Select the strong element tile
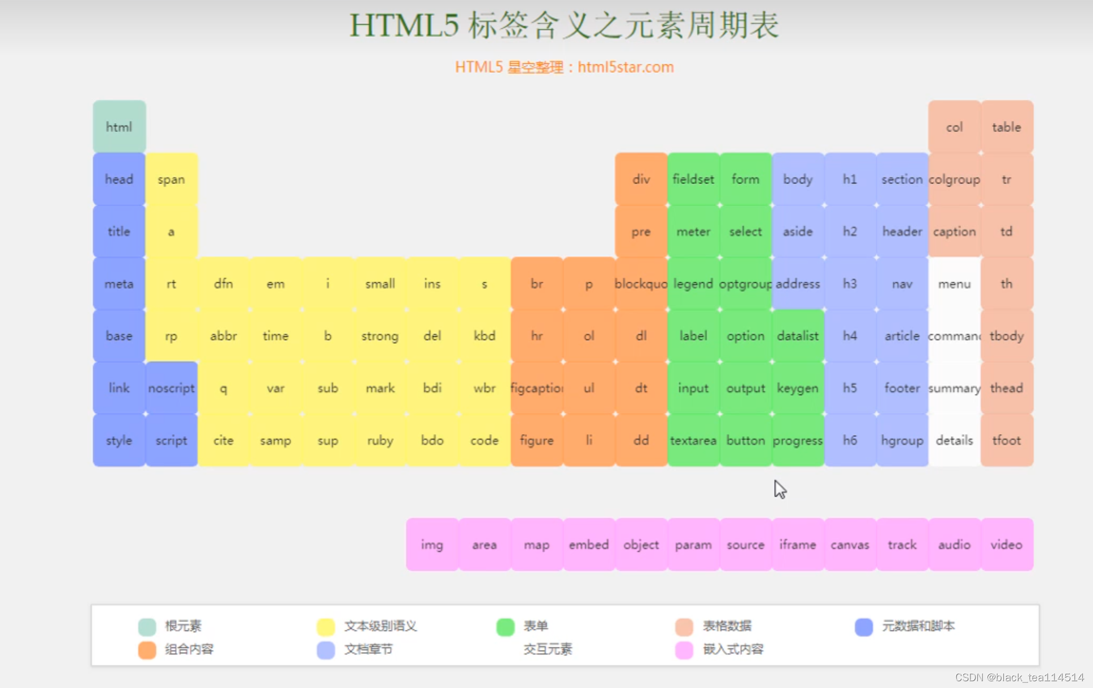 [x=380, y=336]
